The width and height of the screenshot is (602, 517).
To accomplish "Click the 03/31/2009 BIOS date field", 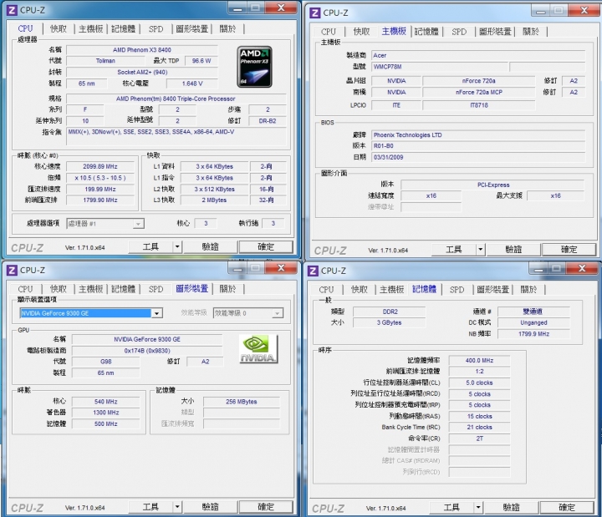I will coord(478,157).
